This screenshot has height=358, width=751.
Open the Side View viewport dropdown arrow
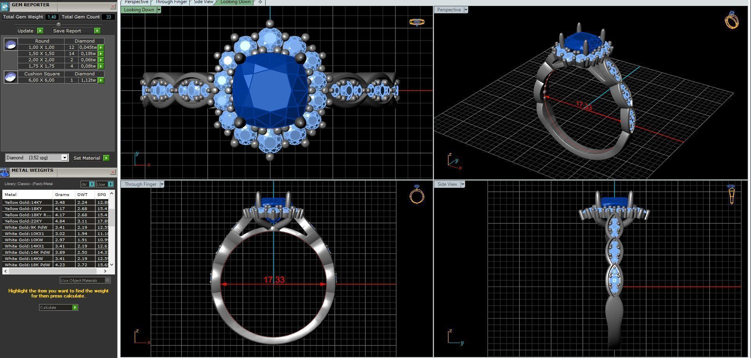[x=463, y=184]
